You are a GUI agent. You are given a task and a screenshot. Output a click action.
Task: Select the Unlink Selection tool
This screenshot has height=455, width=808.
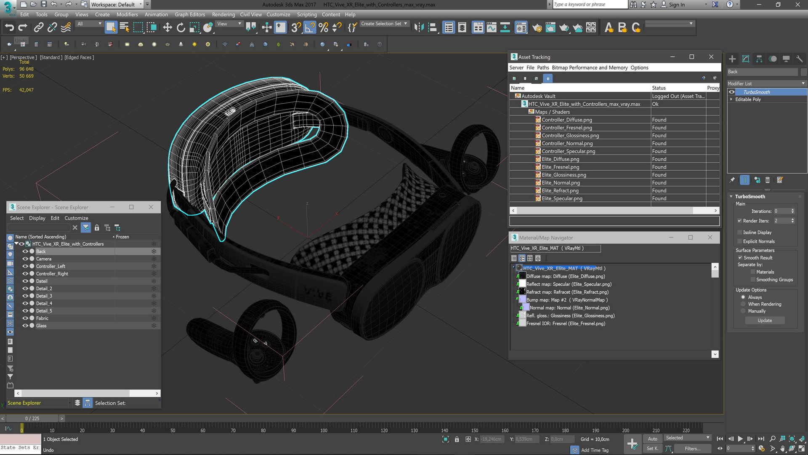[52, 28]
